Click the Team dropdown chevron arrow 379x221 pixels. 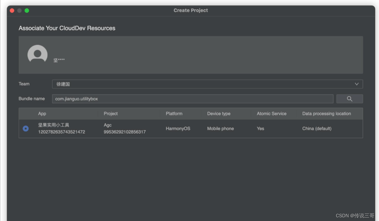pyautogui.click(x=356, y=84)
